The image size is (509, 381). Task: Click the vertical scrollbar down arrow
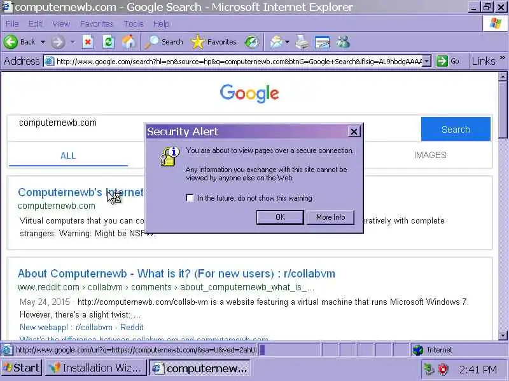point(503,336)
